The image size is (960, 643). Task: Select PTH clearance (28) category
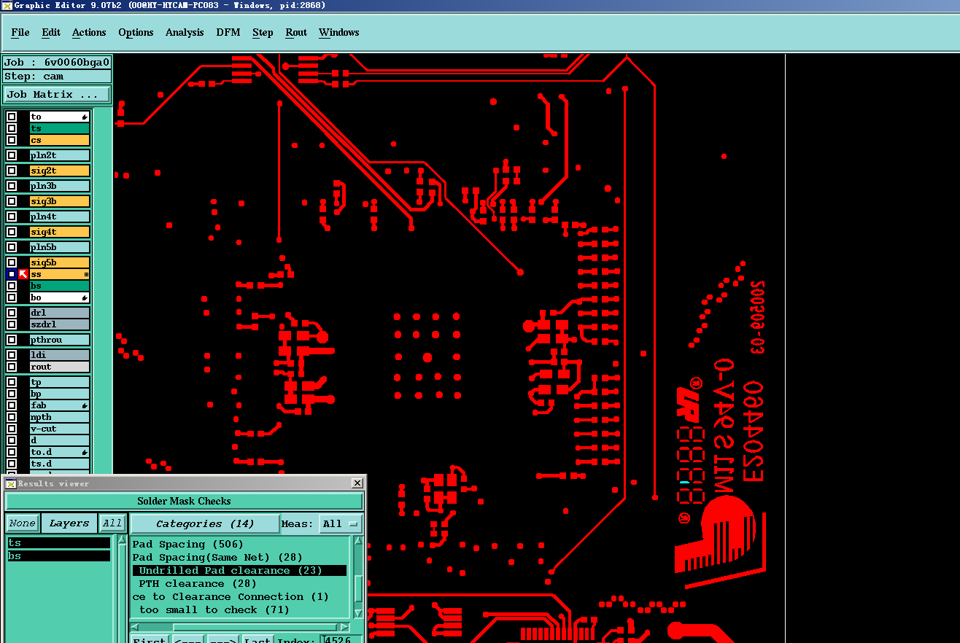point(198,583)
